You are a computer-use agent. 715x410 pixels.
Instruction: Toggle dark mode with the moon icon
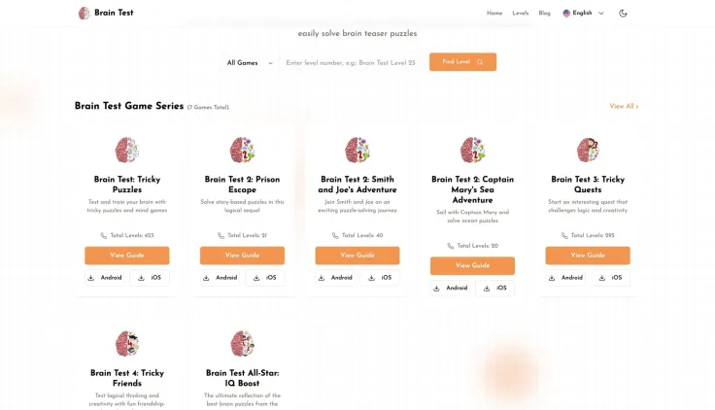click(x=623, y=14)
